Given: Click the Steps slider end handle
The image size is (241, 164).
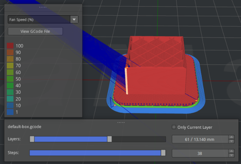Looking at the screenshot, I should [163, 153].
